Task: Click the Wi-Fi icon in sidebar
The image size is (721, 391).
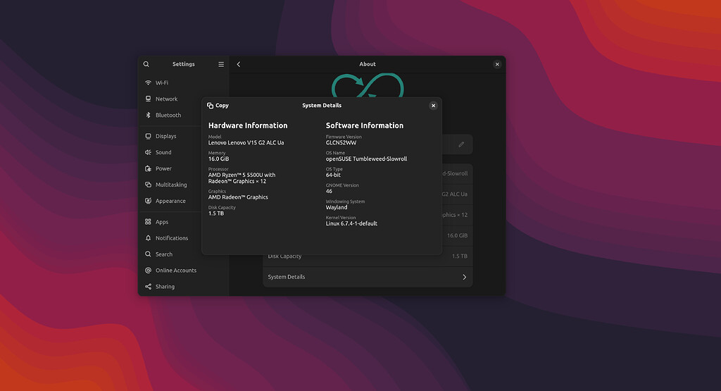Action: [x=149, y=82]
